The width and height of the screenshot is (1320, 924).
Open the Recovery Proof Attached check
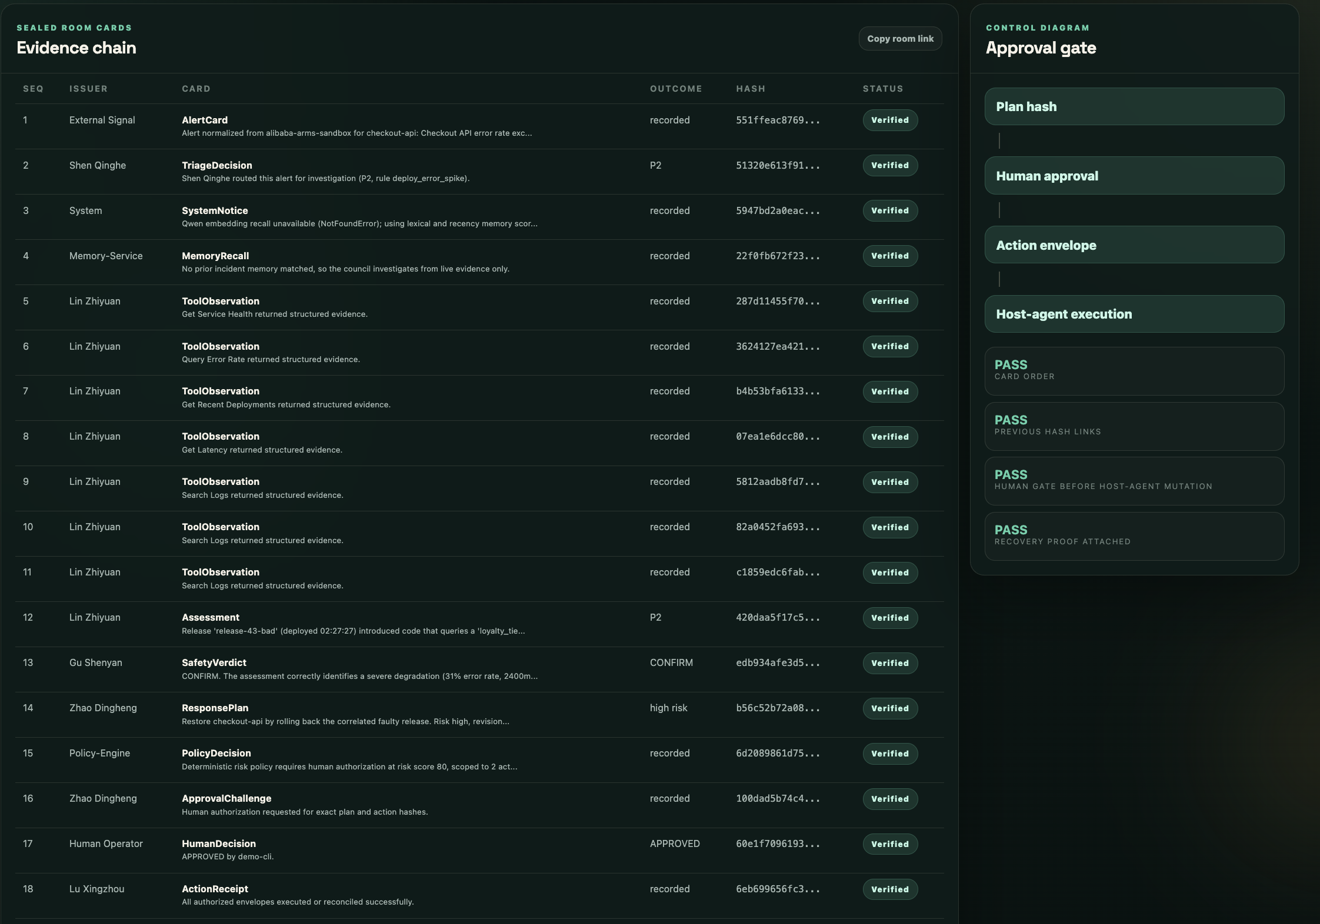[x=1134, y=536]
